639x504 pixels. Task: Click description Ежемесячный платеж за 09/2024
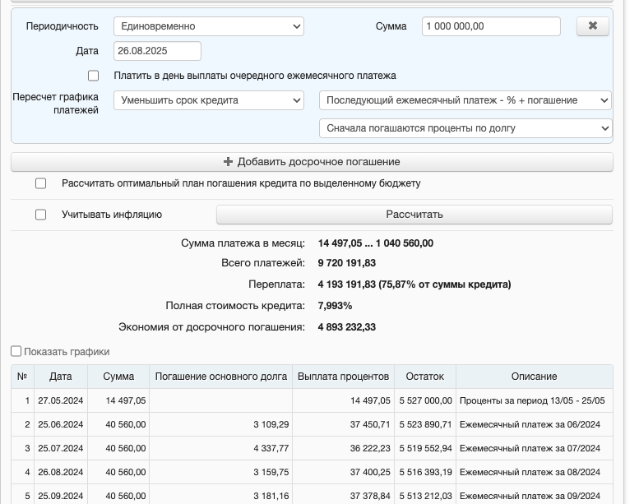(x=530, y=496)
